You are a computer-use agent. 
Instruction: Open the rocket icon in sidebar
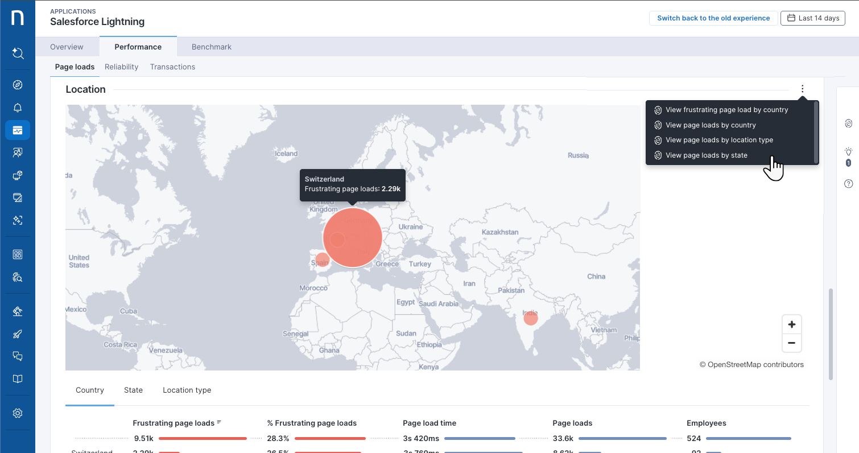click(x=18, y=334)
